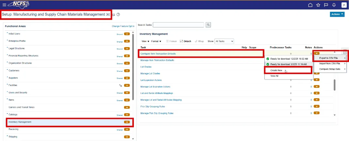Click the Shared label beside Customers
The image size is (349, 141).
(x=119, y=71)
